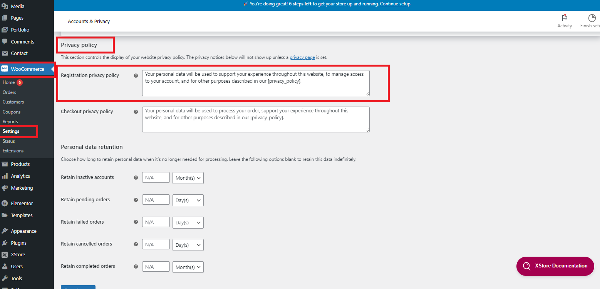Click the Media icon in the sidebar
Viewport: 600px width, 289px height.
tap(5, 6)
